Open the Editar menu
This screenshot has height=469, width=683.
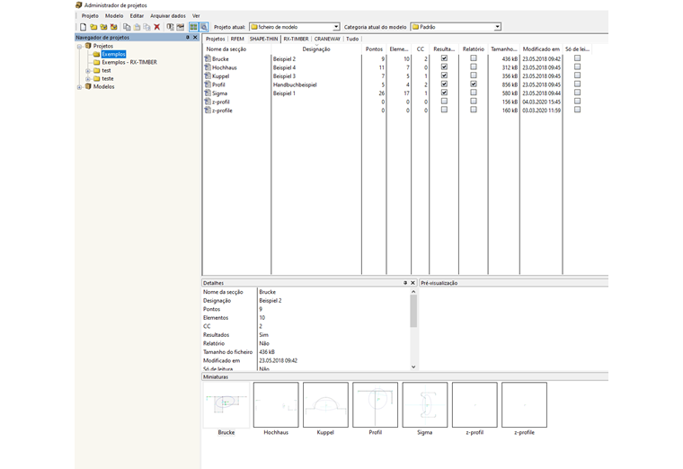[137, 15]
